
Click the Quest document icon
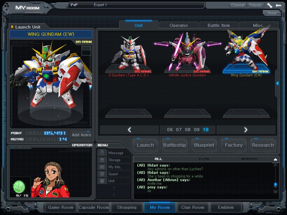(102, 174)
